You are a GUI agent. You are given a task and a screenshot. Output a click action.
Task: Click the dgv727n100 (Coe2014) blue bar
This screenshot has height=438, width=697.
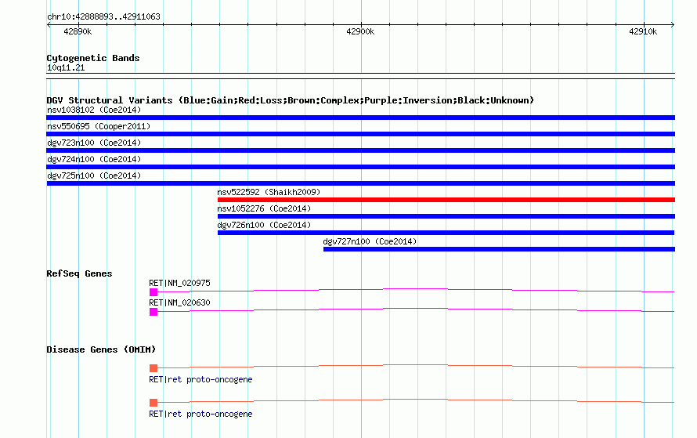point(499,249)
